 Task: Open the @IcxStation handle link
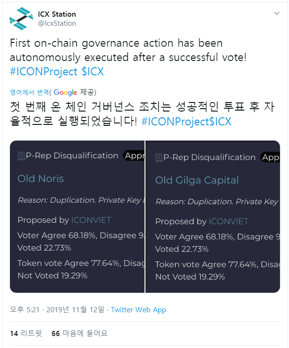[x=57, y=23]
